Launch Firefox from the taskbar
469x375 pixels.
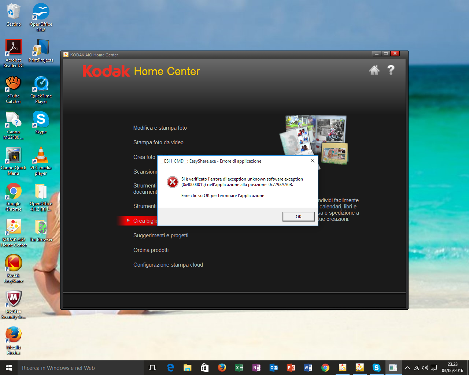pyautogui.click(x=222, y=368)
